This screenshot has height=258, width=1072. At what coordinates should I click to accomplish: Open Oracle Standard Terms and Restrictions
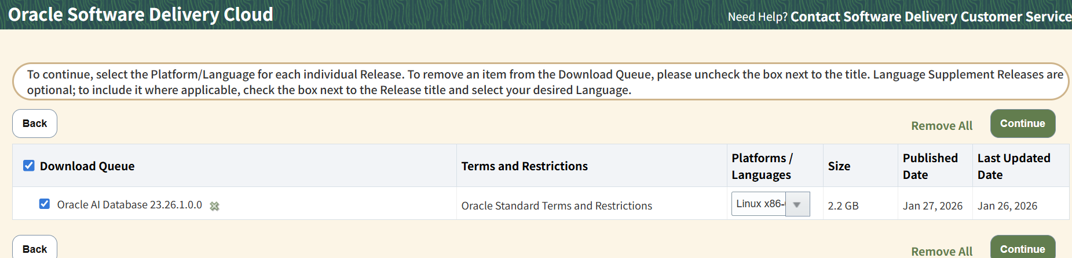coord(557,205)
